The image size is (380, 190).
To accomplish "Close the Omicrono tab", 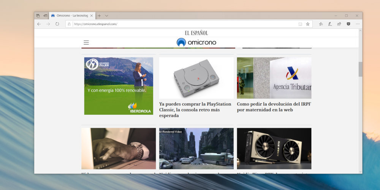I will pos(91,16).
